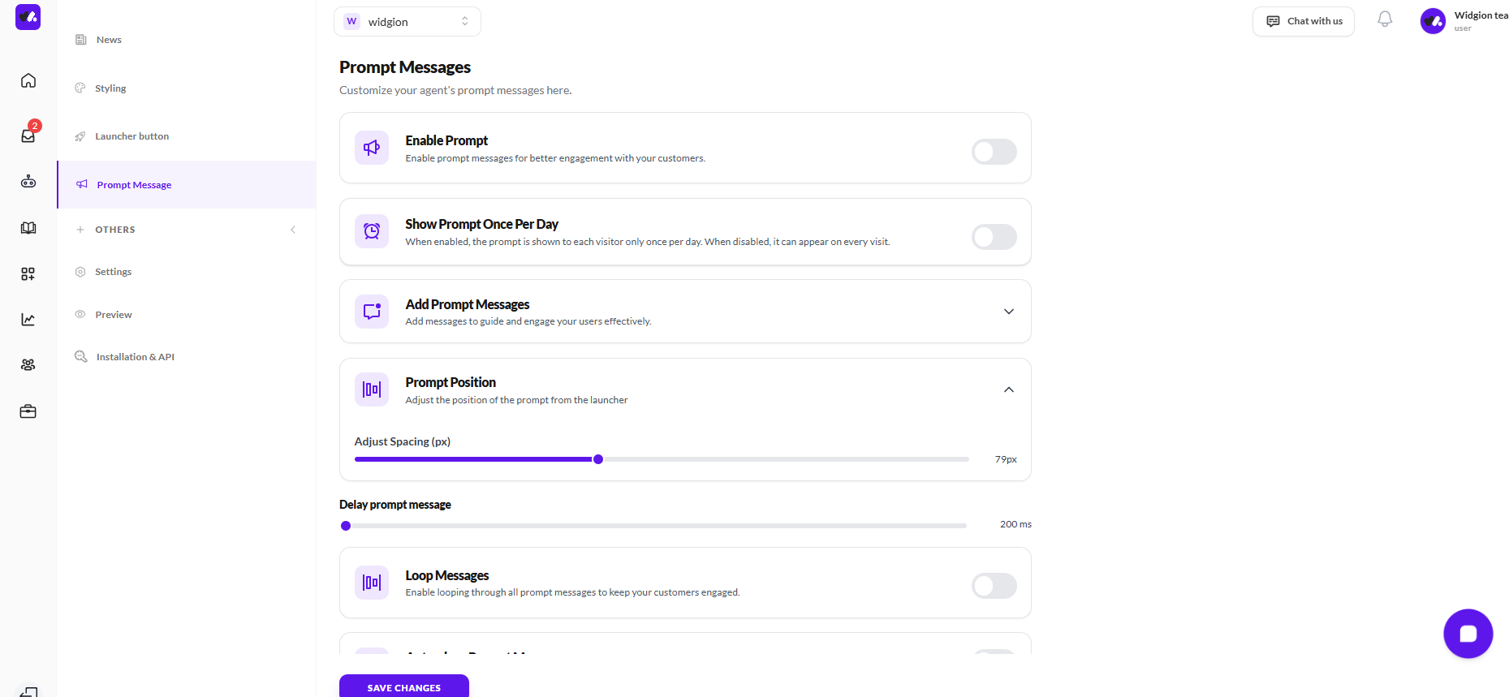Image resolution: width=1509 pixels, height=697 pixels.
Task: Toggle the Enable Prompt switch
Action: (x=994, y=152)
